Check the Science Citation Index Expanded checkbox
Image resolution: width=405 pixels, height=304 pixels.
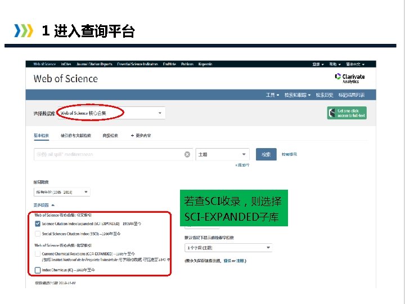tap(38, 223)
